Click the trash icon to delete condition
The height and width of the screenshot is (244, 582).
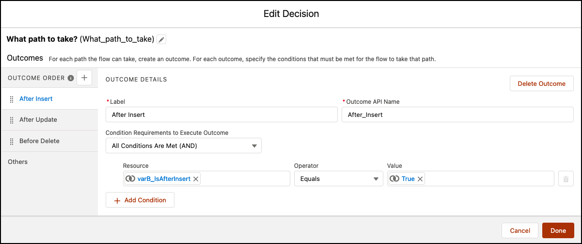pos(566,179)
